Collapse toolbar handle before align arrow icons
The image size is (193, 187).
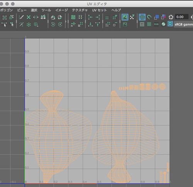pos(86,21)
